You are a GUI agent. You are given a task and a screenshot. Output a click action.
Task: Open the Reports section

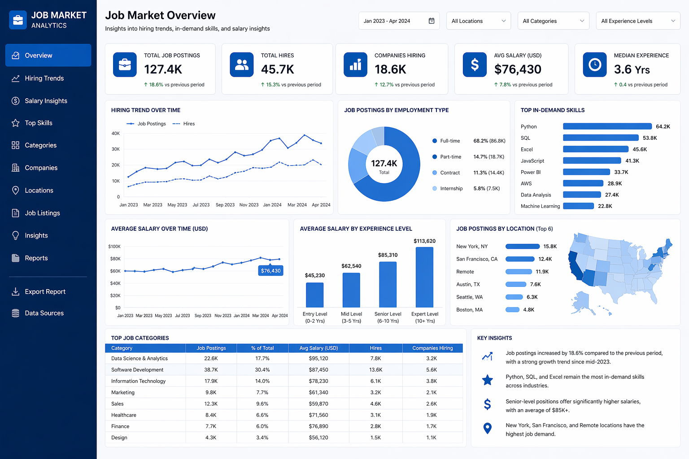(36, 258)
